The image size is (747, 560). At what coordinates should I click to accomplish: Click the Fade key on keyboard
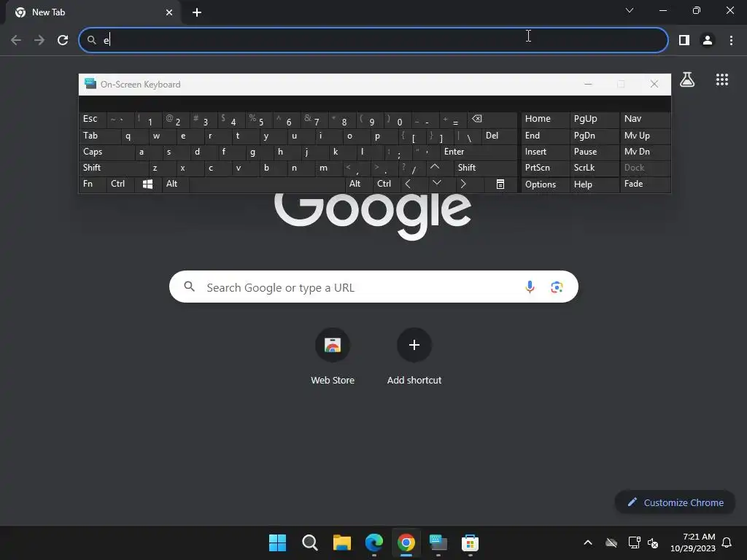point(645,184)
